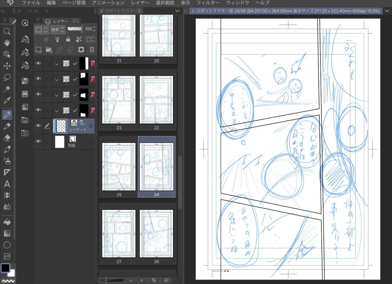Open the 通常 blend mode dropdown

pyautogui.click(x=58, y=29)
